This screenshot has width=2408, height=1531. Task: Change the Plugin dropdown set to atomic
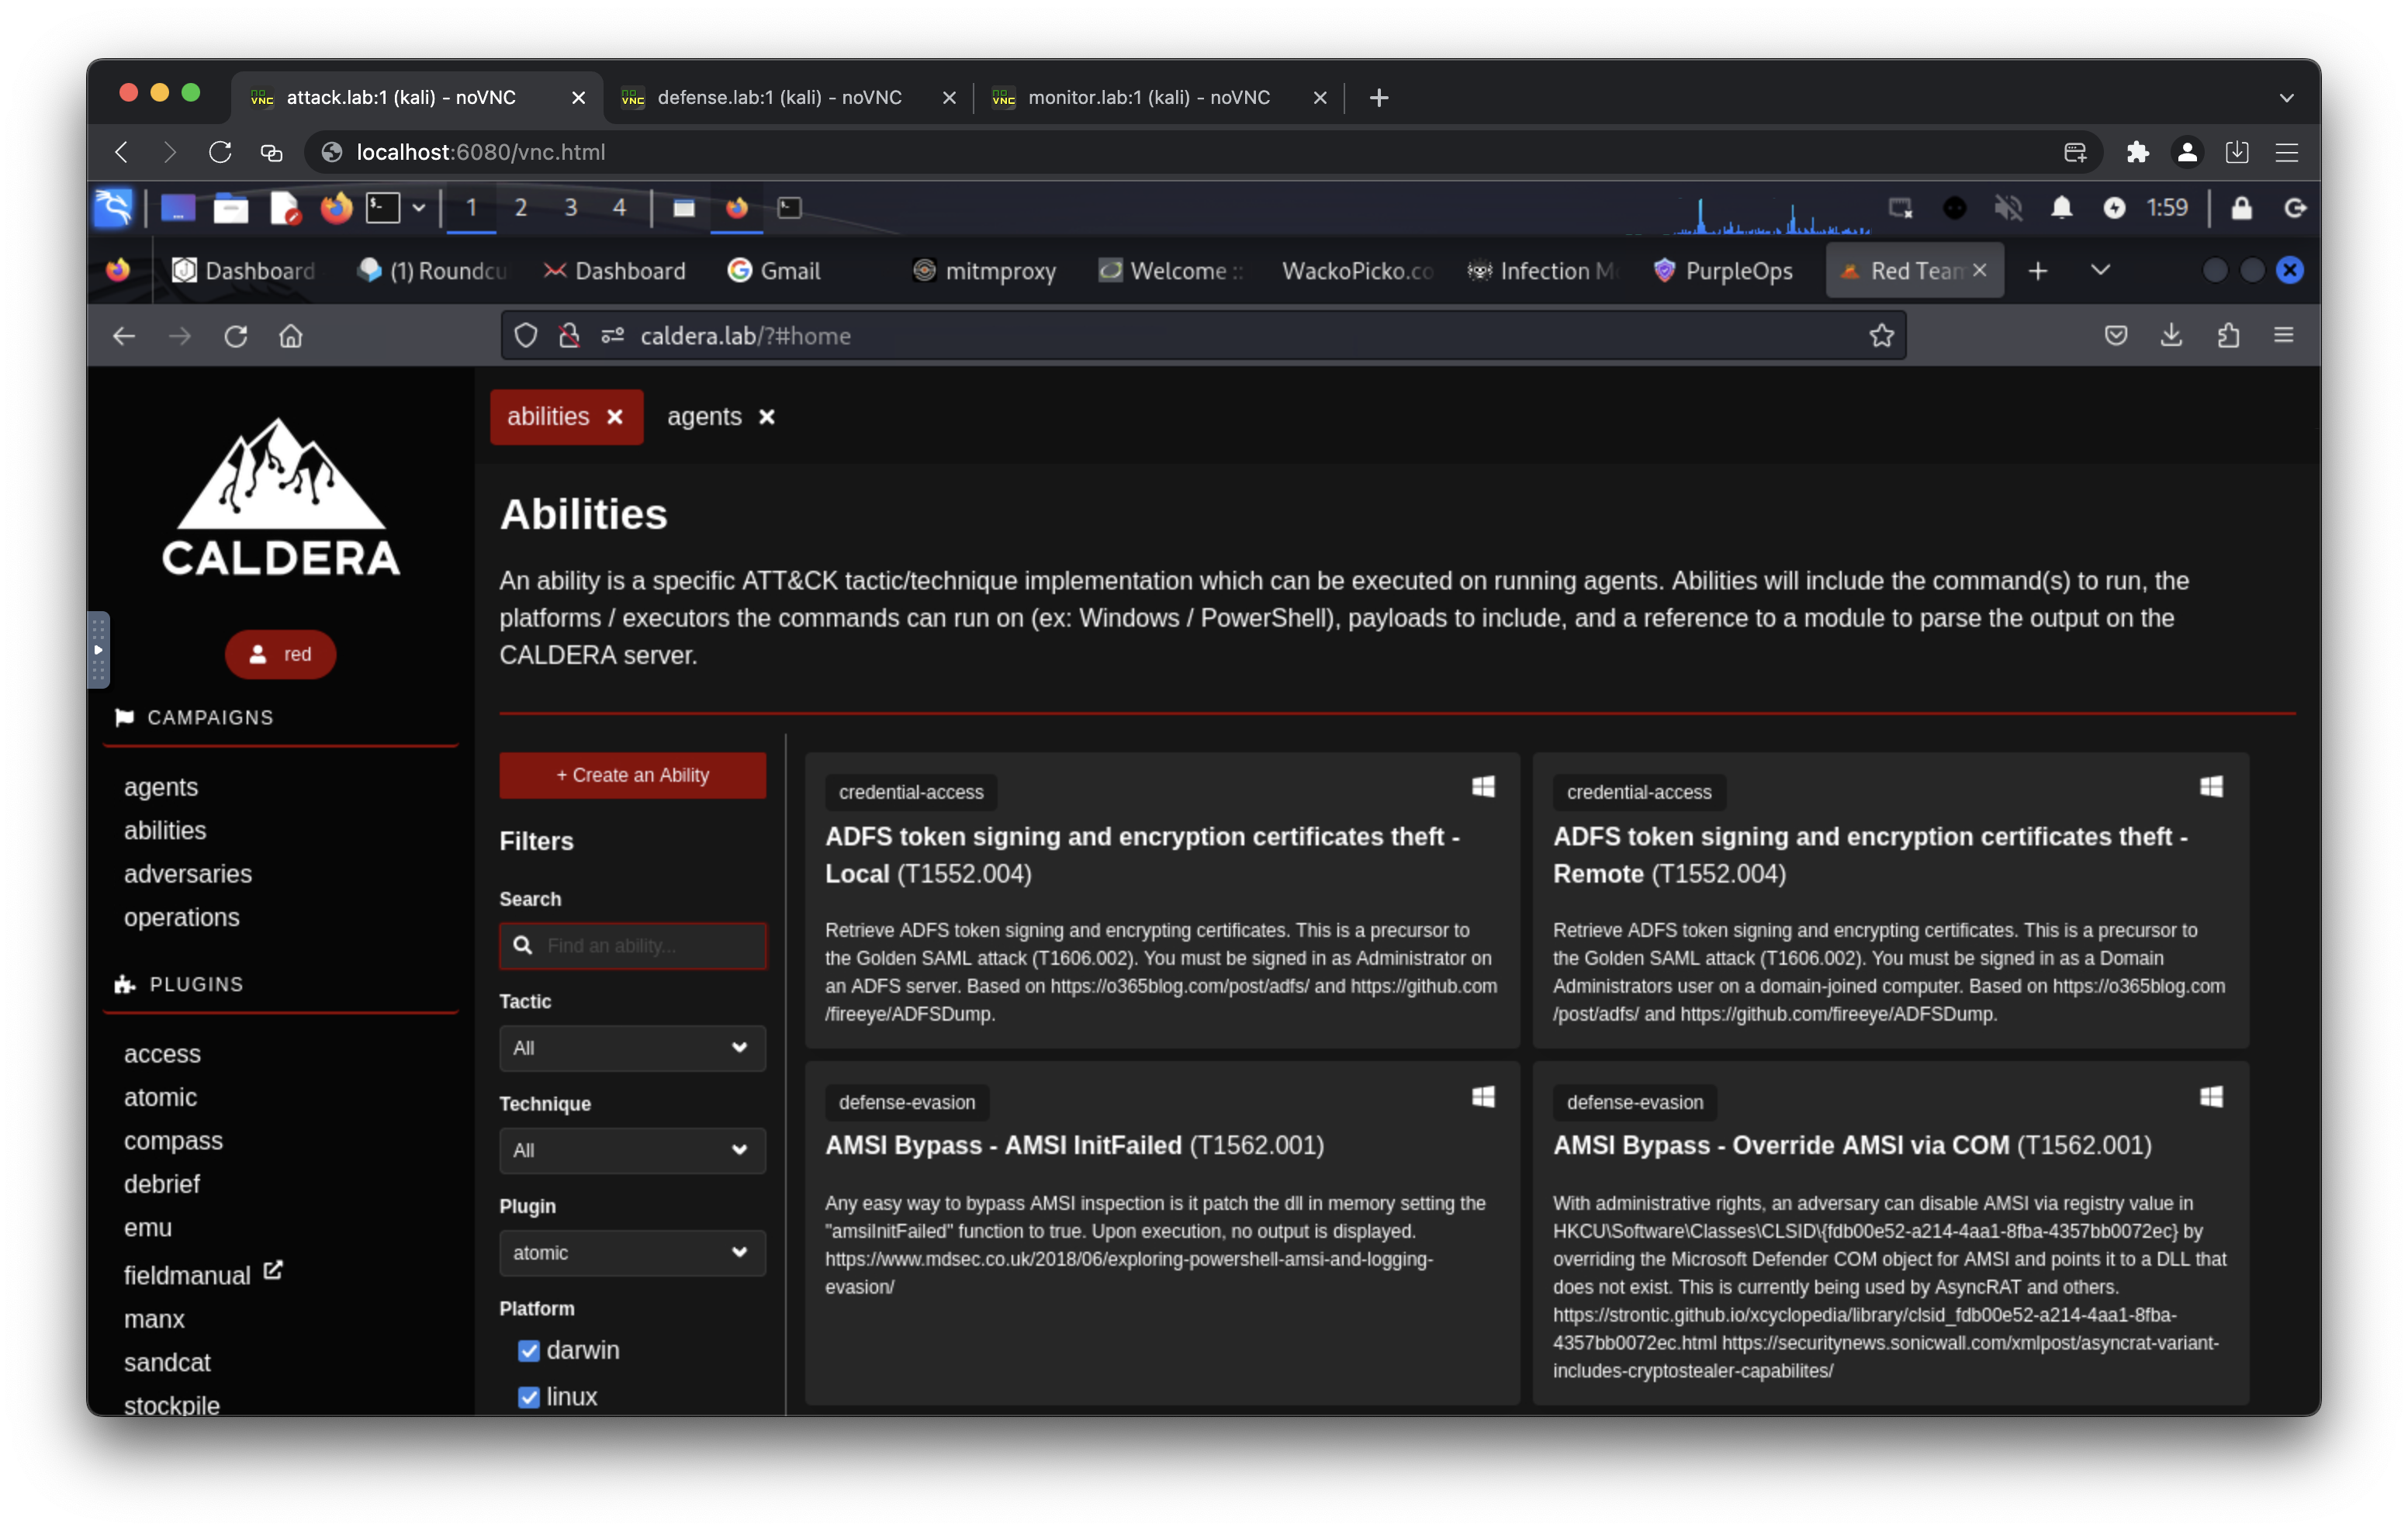632,1253
